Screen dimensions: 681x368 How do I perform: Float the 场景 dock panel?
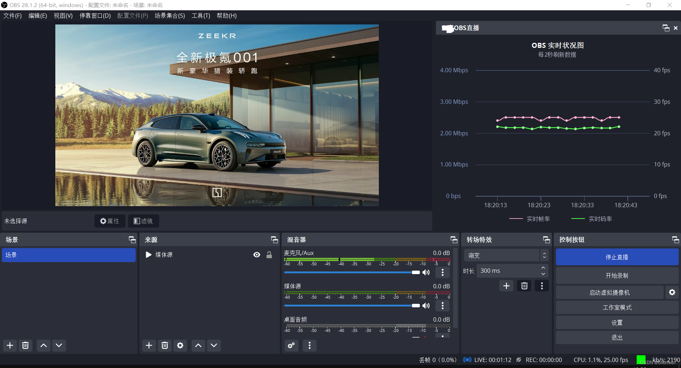(132, 240)
